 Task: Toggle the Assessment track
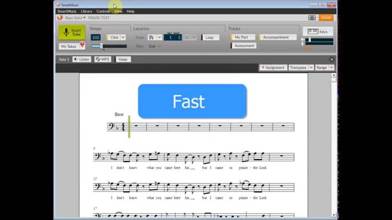click(x=243, y=46)
